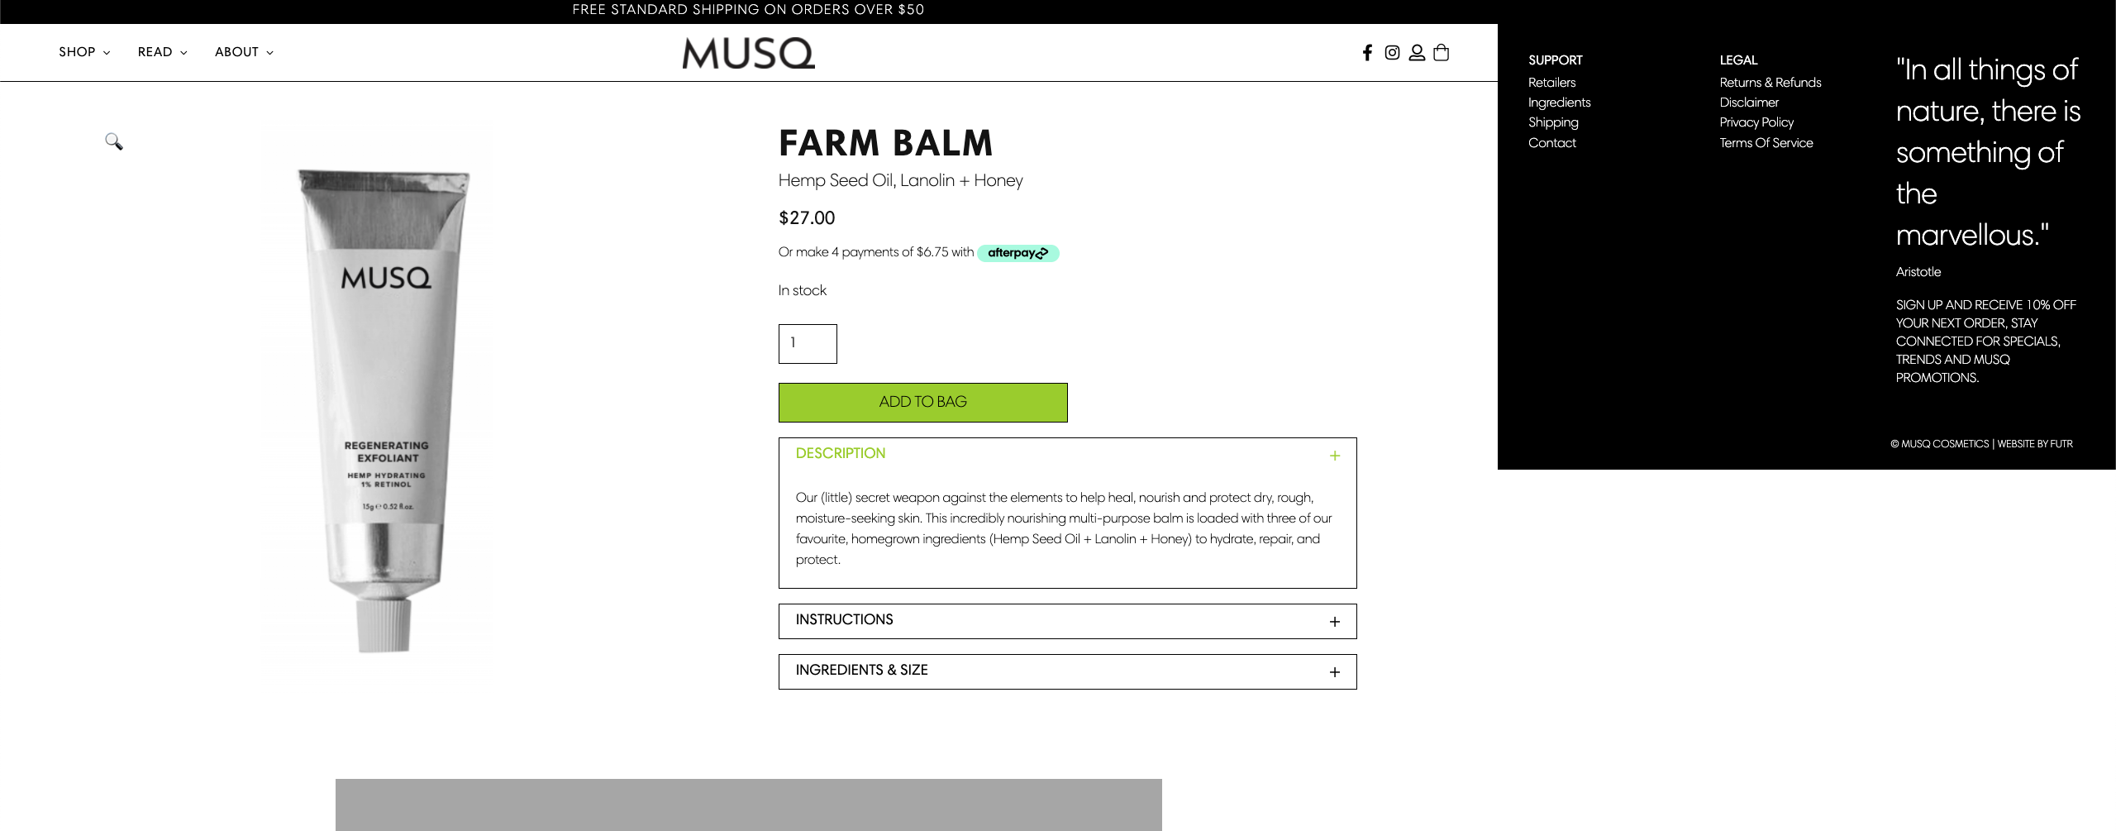Expand the SHOP menu dropdown
Screen dimensions: 2116x831
click(x=84, y=52)
